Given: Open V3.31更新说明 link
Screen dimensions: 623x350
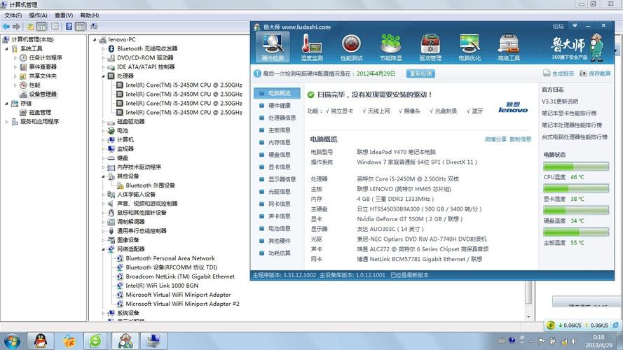Looking at the screenshot, I should [560, 101].
